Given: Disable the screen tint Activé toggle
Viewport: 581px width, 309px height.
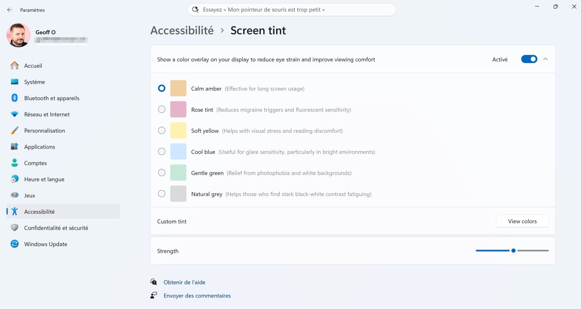Looking at the screenshot, I should click(x=529, y=59).
